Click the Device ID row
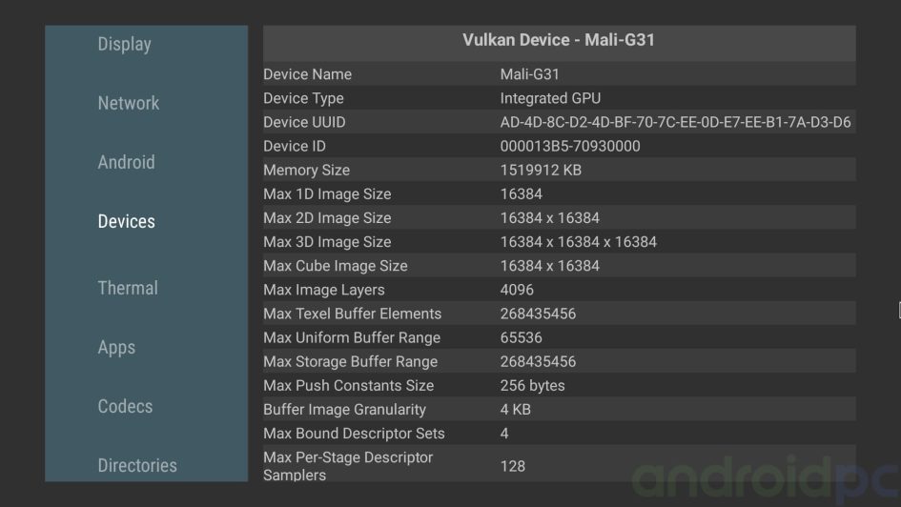Screen dimensions: 901x507 [559, 146]
